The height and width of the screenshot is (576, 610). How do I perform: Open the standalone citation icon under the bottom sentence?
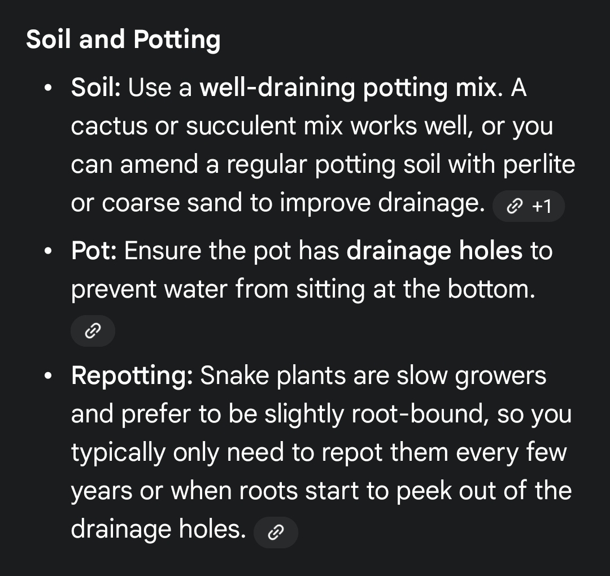tap(276, 532)
